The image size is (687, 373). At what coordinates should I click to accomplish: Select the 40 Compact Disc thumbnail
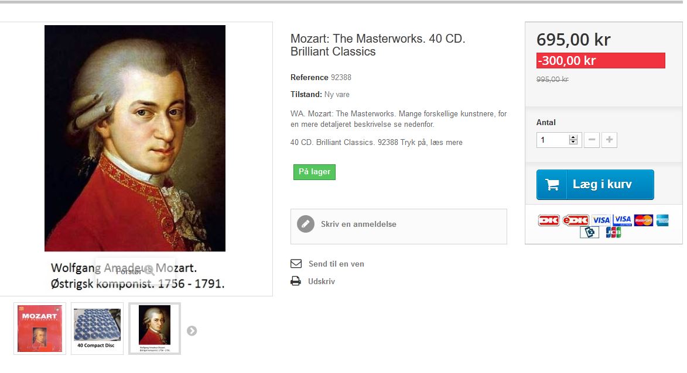coord(97,329)
